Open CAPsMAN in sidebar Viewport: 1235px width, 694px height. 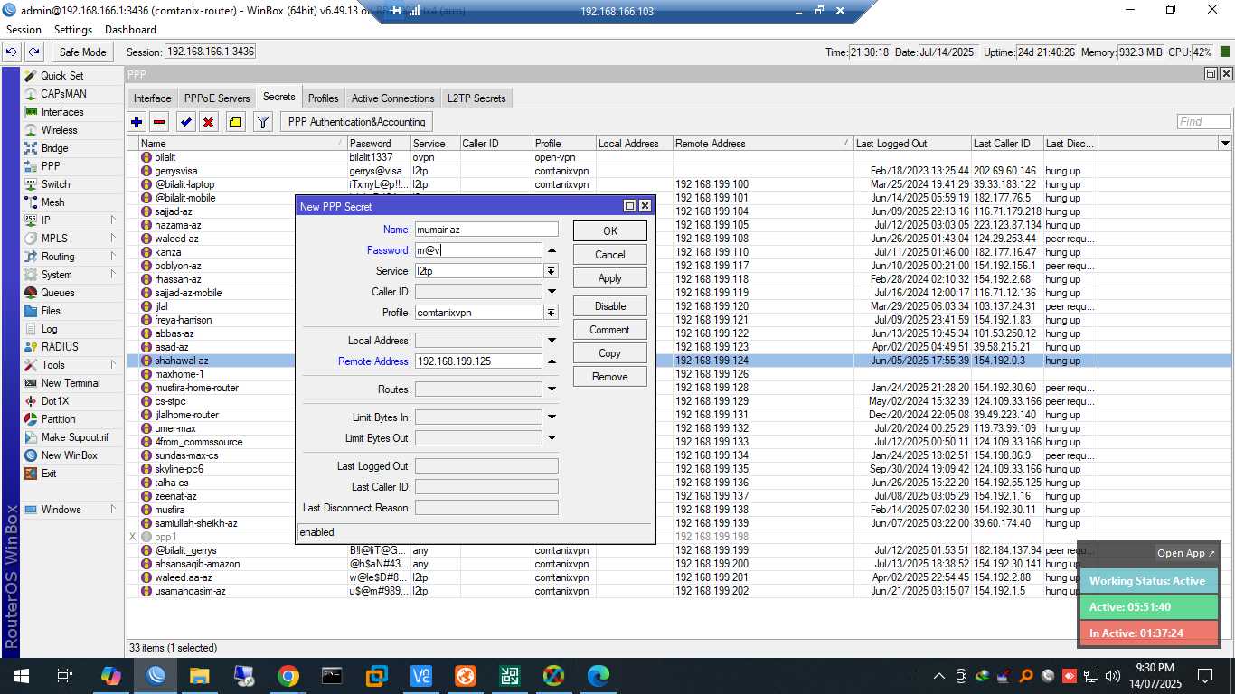click(x=63, y=94)
